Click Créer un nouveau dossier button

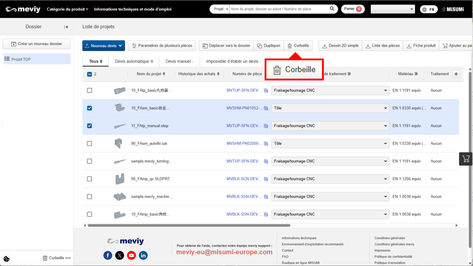(x=36, y=44)
